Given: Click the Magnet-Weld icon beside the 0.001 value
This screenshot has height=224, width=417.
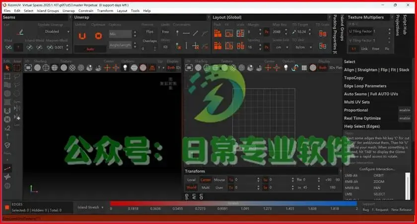Looking at the screenshot, I should point(50,47).
